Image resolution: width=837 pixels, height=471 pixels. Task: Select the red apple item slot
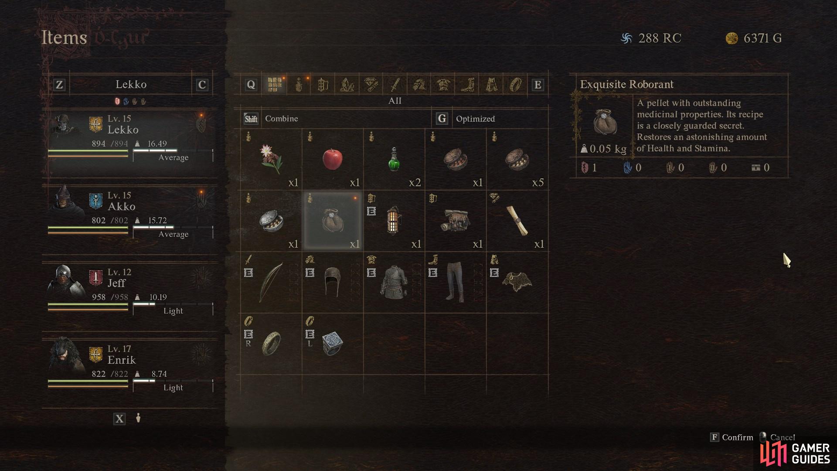[333, 159]
